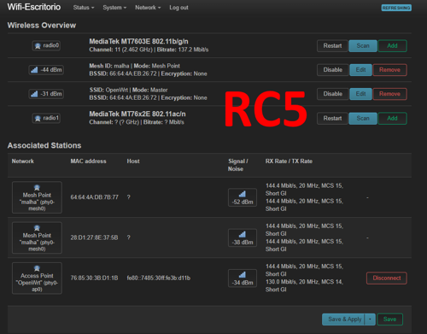Select host fe80::7485:30ff:fe3b:d11b

click(x=159, y=278)
